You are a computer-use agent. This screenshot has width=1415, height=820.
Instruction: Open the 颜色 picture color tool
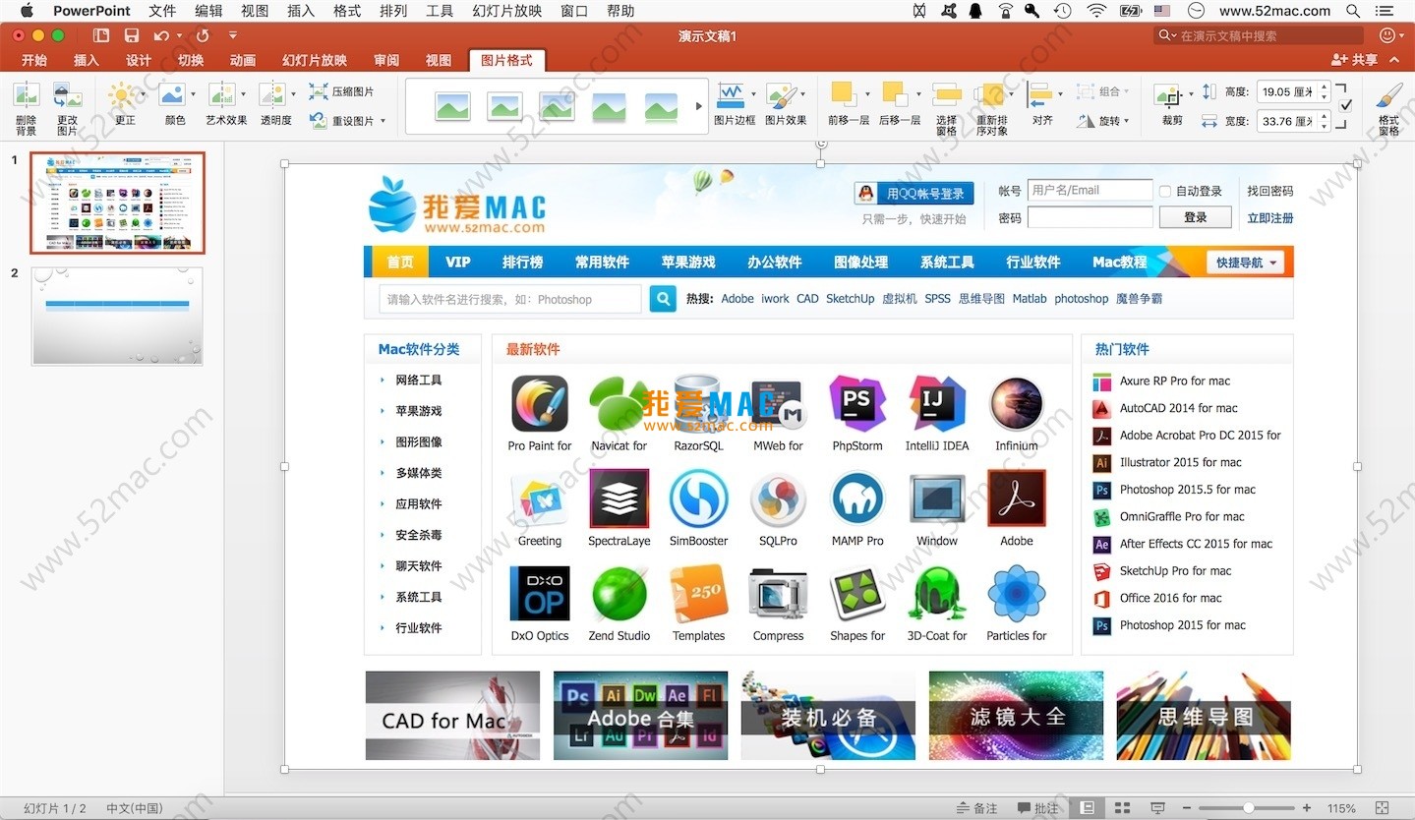pos(172,96)
